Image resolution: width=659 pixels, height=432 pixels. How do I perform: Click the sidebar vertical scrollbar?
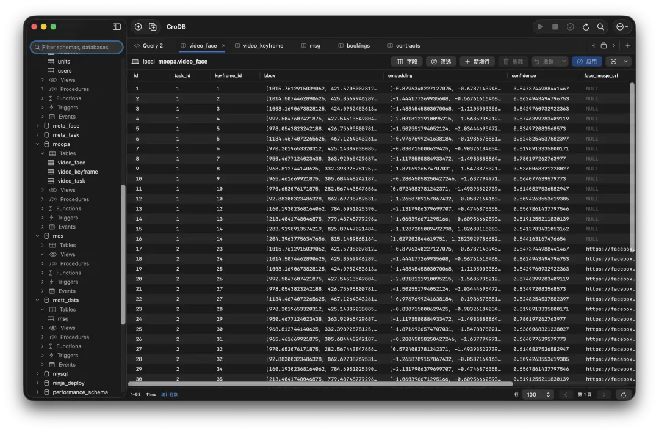click(x=123, y=254)
